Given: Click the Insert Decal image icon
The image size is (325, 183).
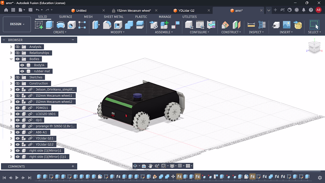Looking at the screenshot, I should [x=287, y=25].
